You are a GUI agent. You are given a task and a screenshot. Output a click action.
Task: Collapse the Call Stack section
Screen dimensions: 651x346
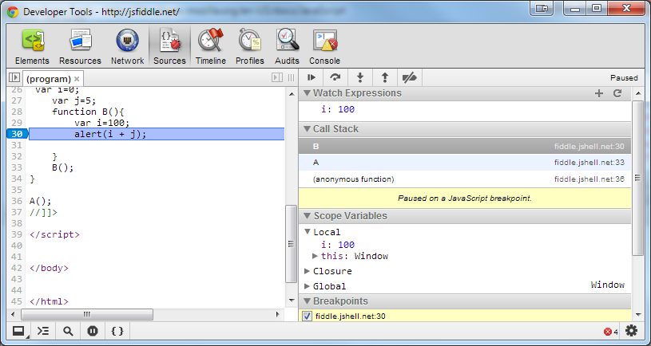tap(308, 129)
